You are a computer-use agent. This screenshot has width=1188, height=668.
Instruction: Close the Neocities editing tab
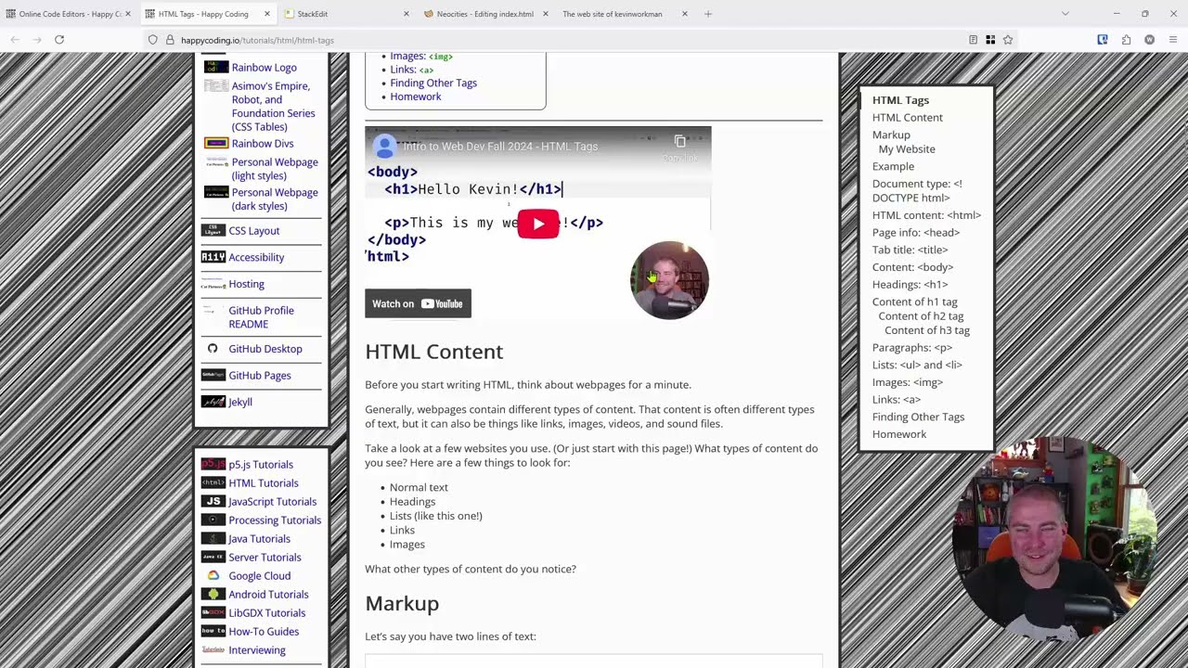546,14
